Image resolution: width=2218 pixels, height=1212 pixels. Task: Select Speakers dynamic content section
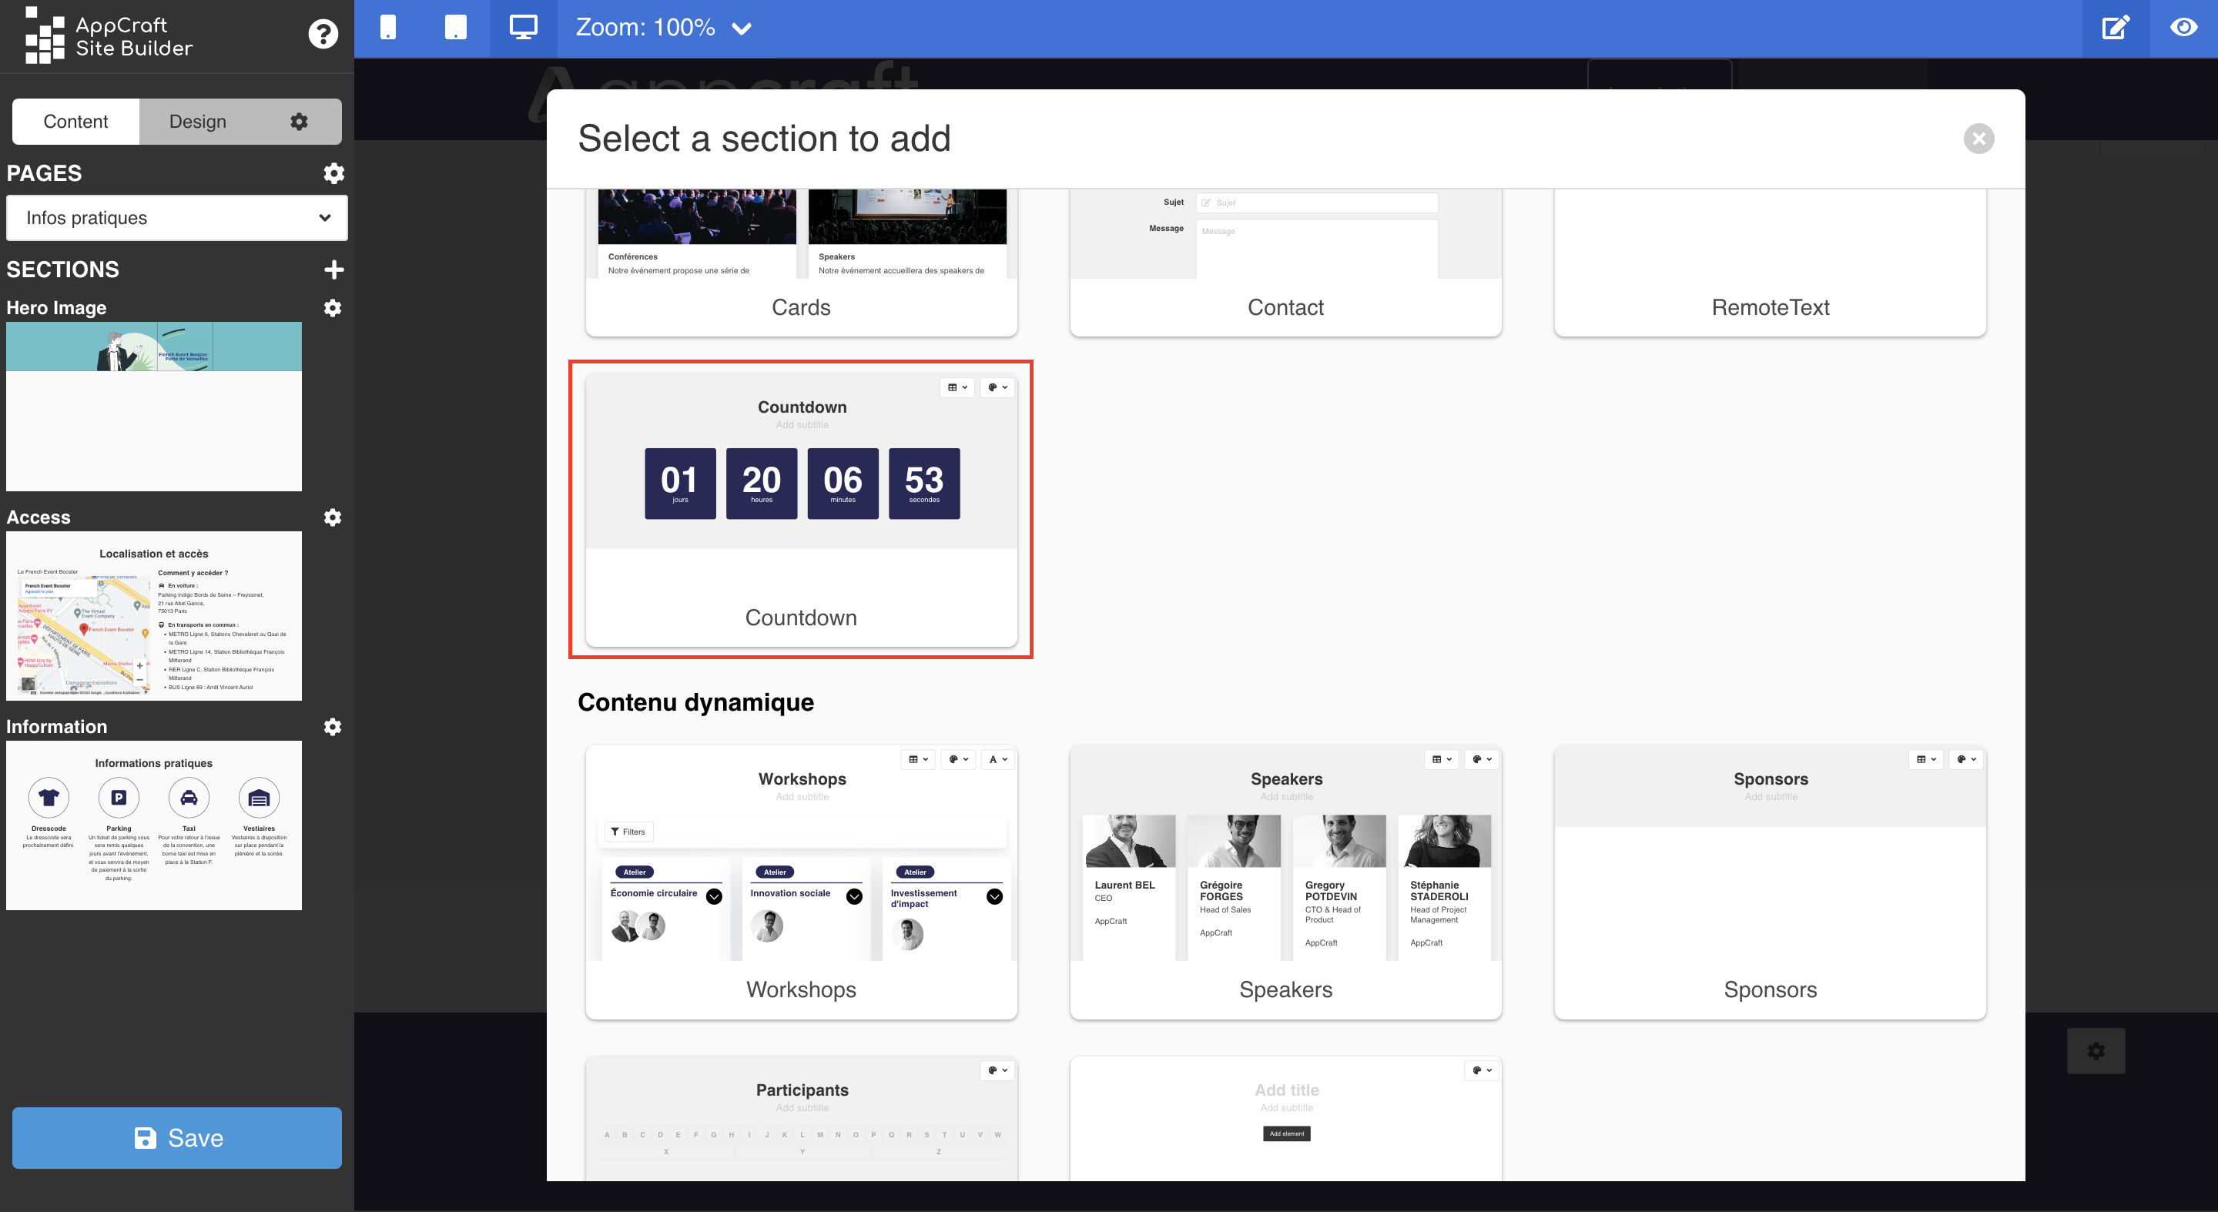[1285, 882]
